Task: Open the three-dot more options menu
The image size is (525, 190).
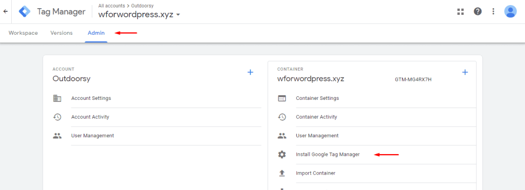Action: coord(493,11)
